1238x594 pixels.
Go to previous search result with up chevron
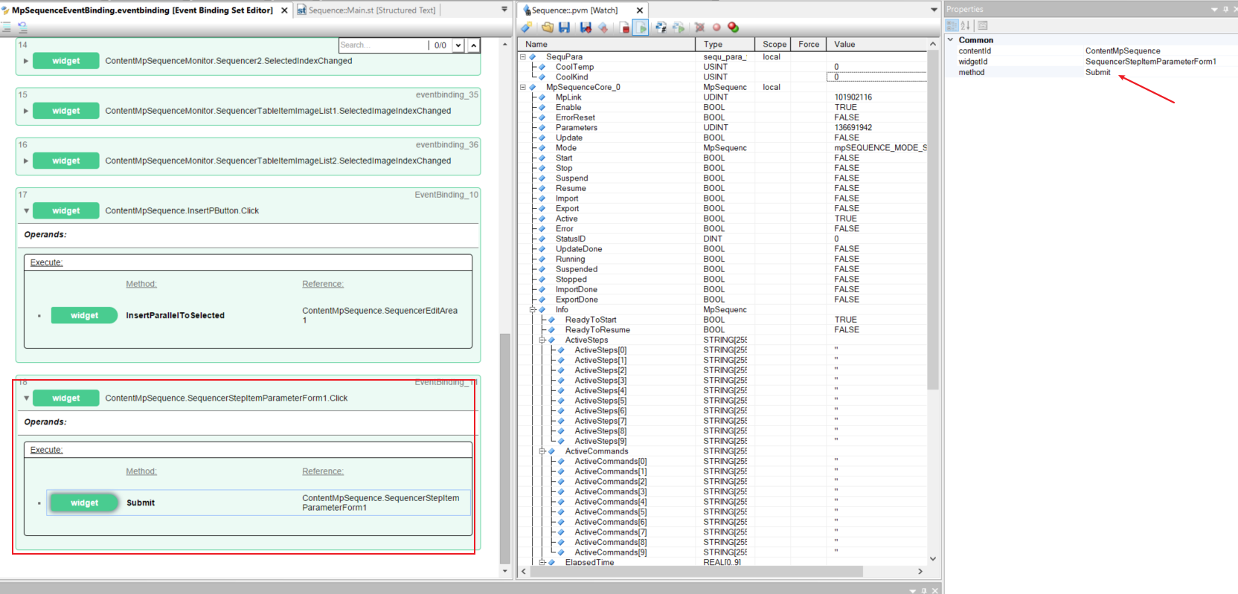tap(473, 45)
